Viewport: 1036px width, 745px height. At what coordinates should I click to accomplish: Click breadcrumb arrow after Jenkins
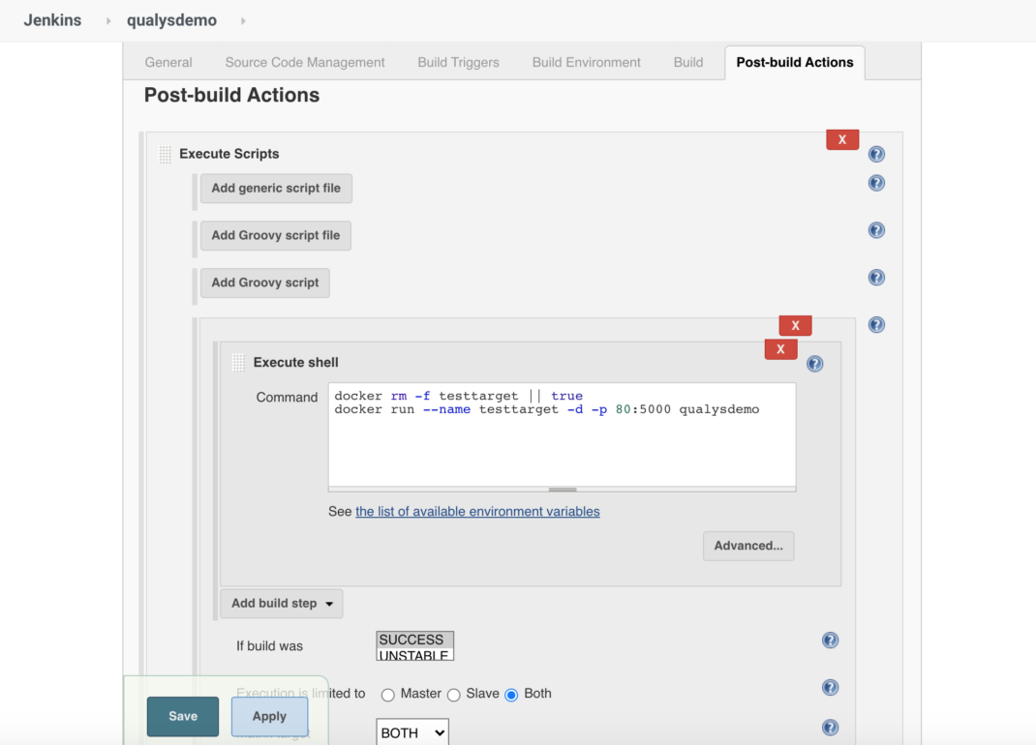(x=108, y=21)
